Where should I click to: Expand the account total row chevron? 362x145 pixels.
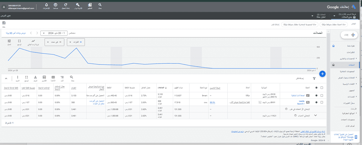click(x=316, y=115)
